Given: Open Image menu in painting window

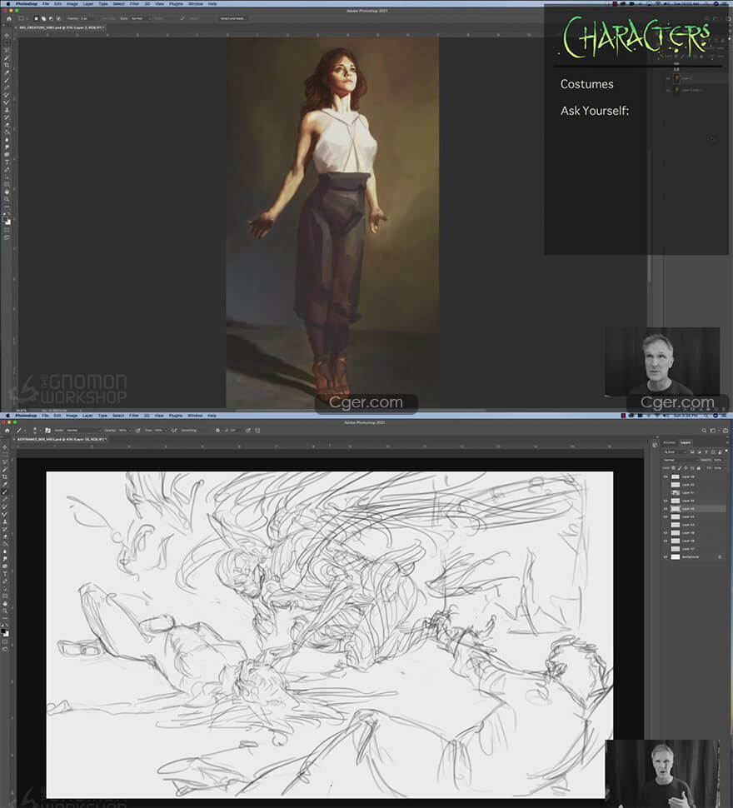Looking at the screenshot, I should pos(72,3).
